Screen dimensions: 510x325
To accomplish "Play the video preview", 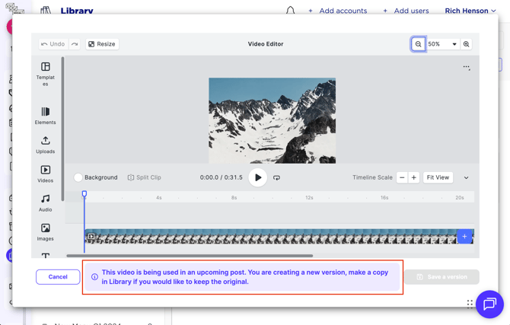I will point(258,177).
